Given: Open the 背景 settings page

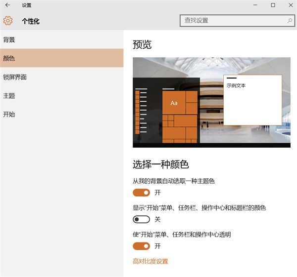Looking at the screenshot, I should [62, 40].
